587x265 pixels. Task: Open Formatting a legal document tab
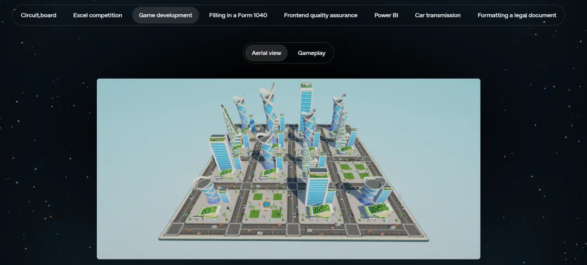[x=517, y=15]
